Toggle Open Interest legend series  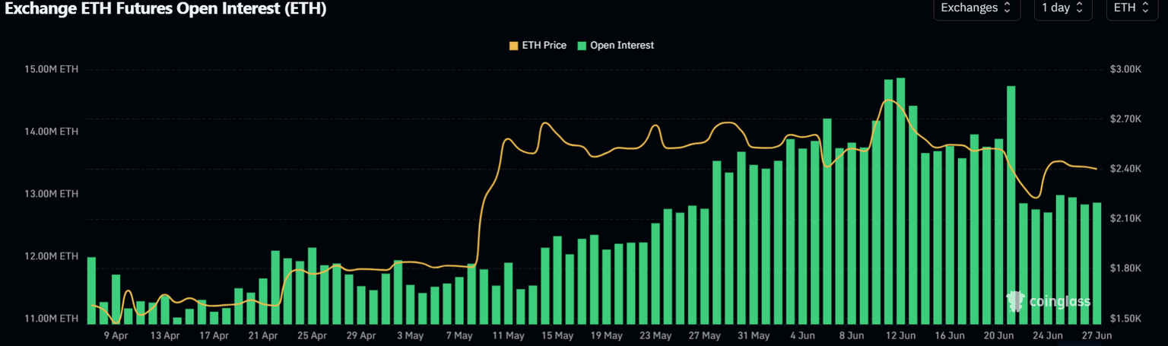615,45
